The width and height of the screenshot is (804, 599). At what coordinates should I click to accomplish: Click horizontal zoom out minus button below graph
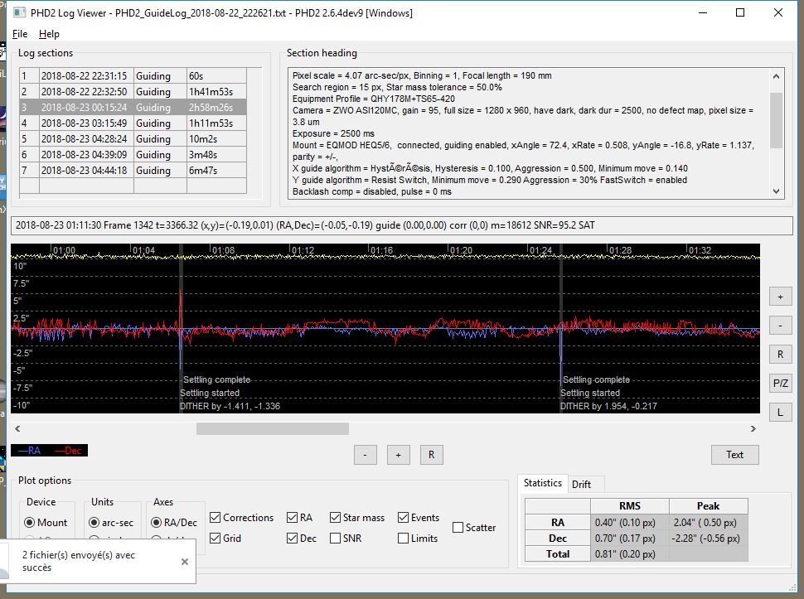365,455
